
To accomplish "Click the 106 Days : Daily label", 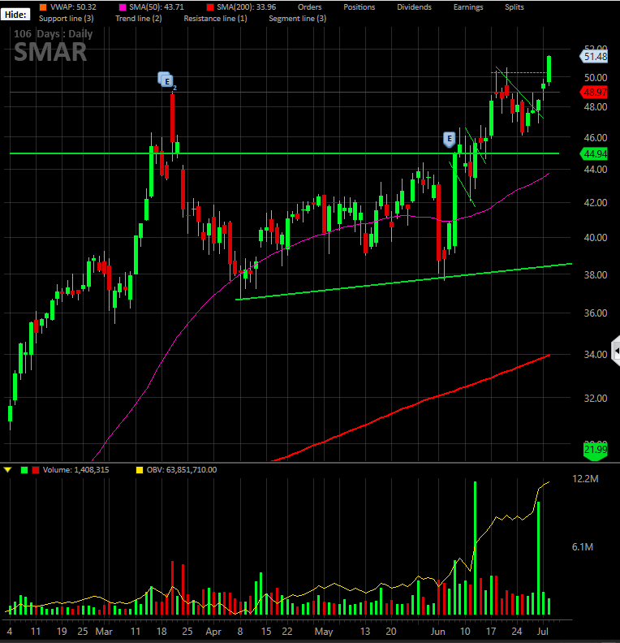I will pyautogui.click(x=54, y=33).
